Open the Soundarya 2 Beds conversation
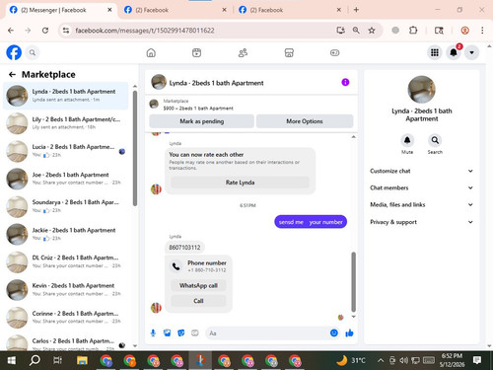Image resolution: width=493 pixels, height=370 pixels. 66,206
